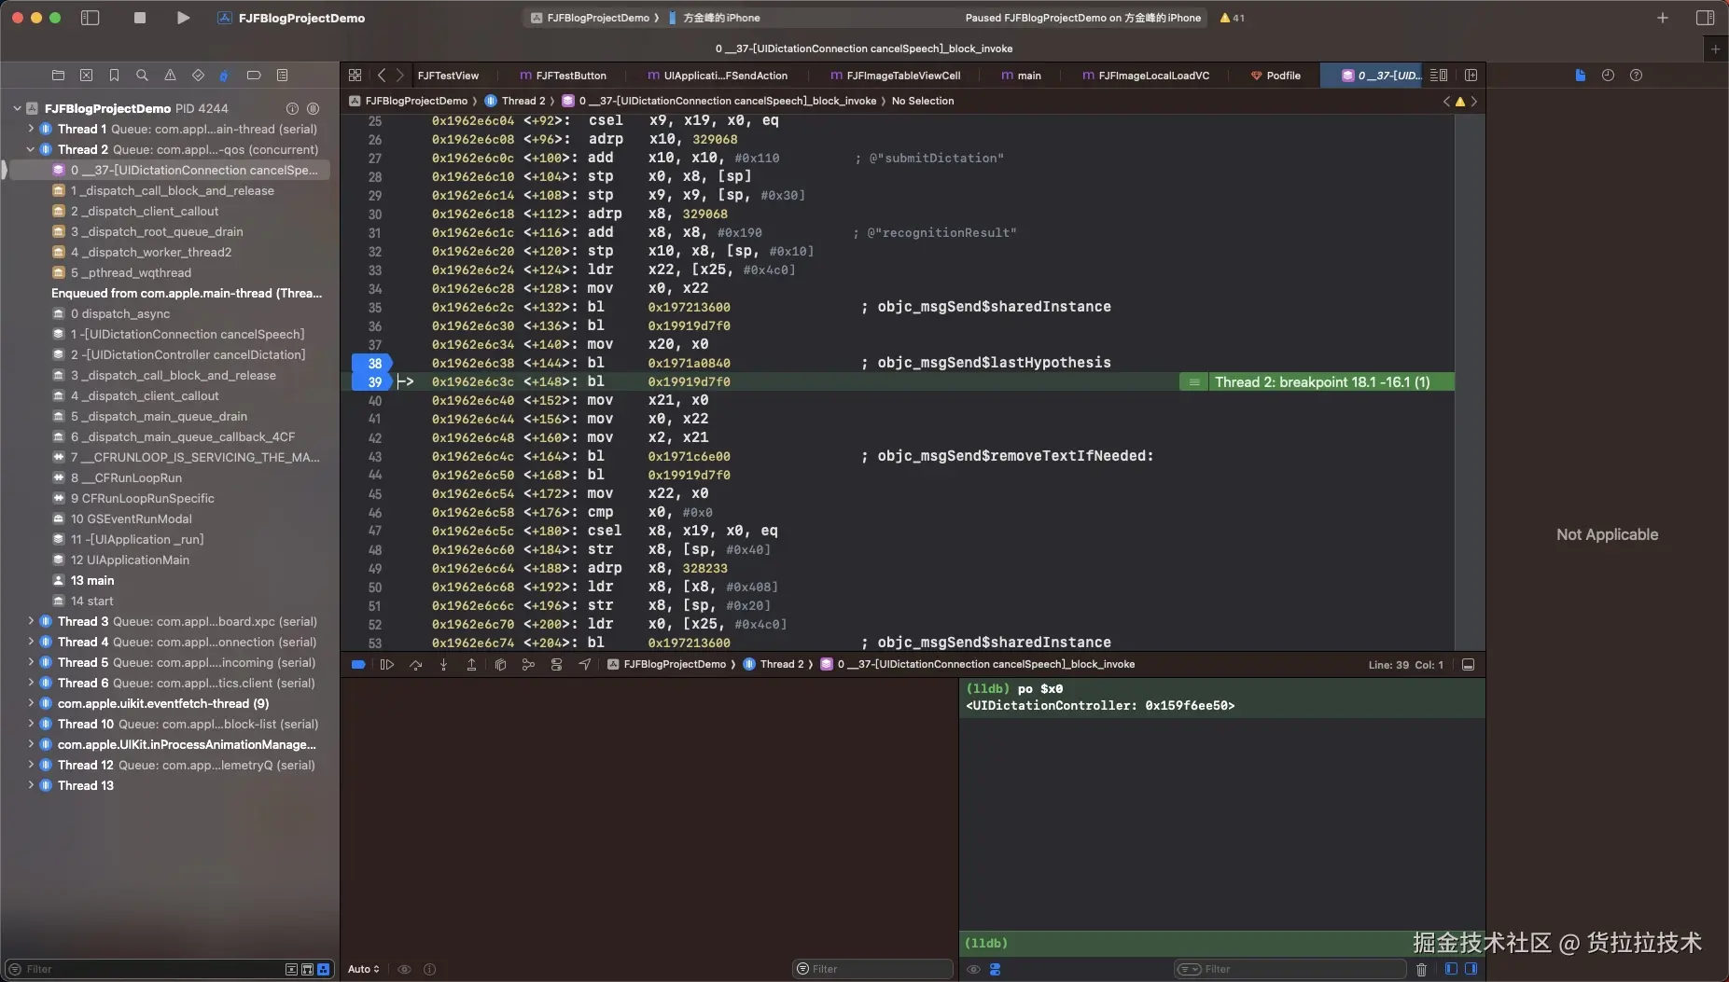Switch to the main tab
1729x982 pixels.
pyautogui.click(x=1022, y=76)
